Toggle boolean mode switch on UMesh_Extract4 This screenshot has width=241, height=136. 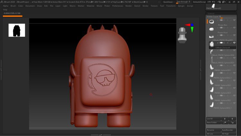pos(221,43)
